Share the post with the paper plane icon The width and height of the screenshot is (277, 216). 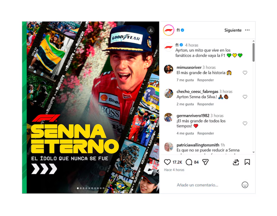point(205,162)
